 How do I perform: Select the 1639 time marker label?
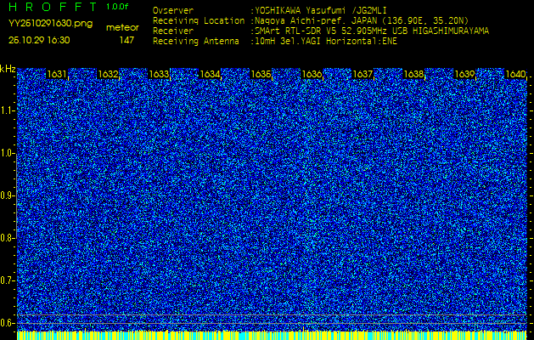coord(465,74)
